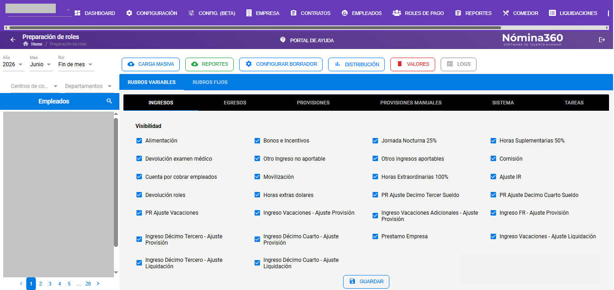Click the help question-mark icon
The image size is (614, 290).
click(x=283, y=40)
